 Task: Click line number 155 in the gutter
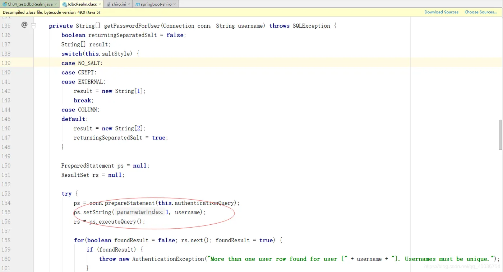pos(6,212)
